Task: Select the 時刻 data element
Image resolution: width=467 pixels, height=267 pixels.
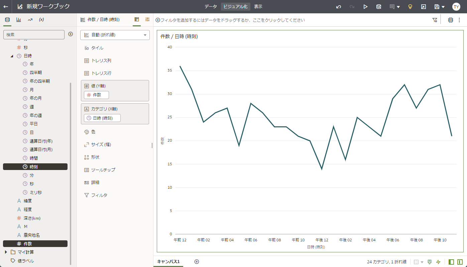Action: click(x=35, y=167)
